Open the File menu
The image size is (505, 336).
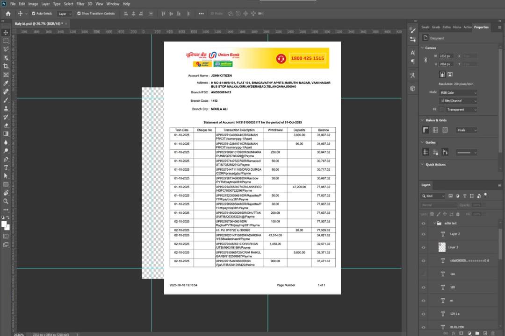tap(13, 4)
